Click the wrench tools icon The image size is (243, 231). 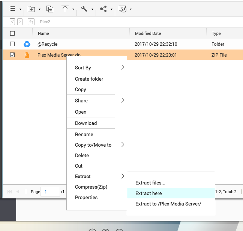[x=84, y=9]
